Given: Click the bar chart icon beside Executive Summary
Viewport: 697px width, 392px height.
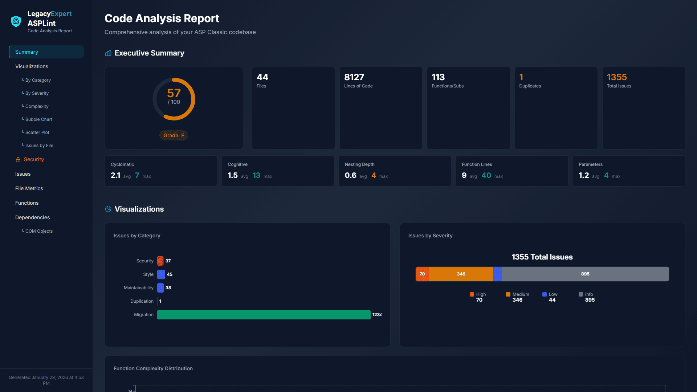Looking at the screenshot, I should point(108,53).
